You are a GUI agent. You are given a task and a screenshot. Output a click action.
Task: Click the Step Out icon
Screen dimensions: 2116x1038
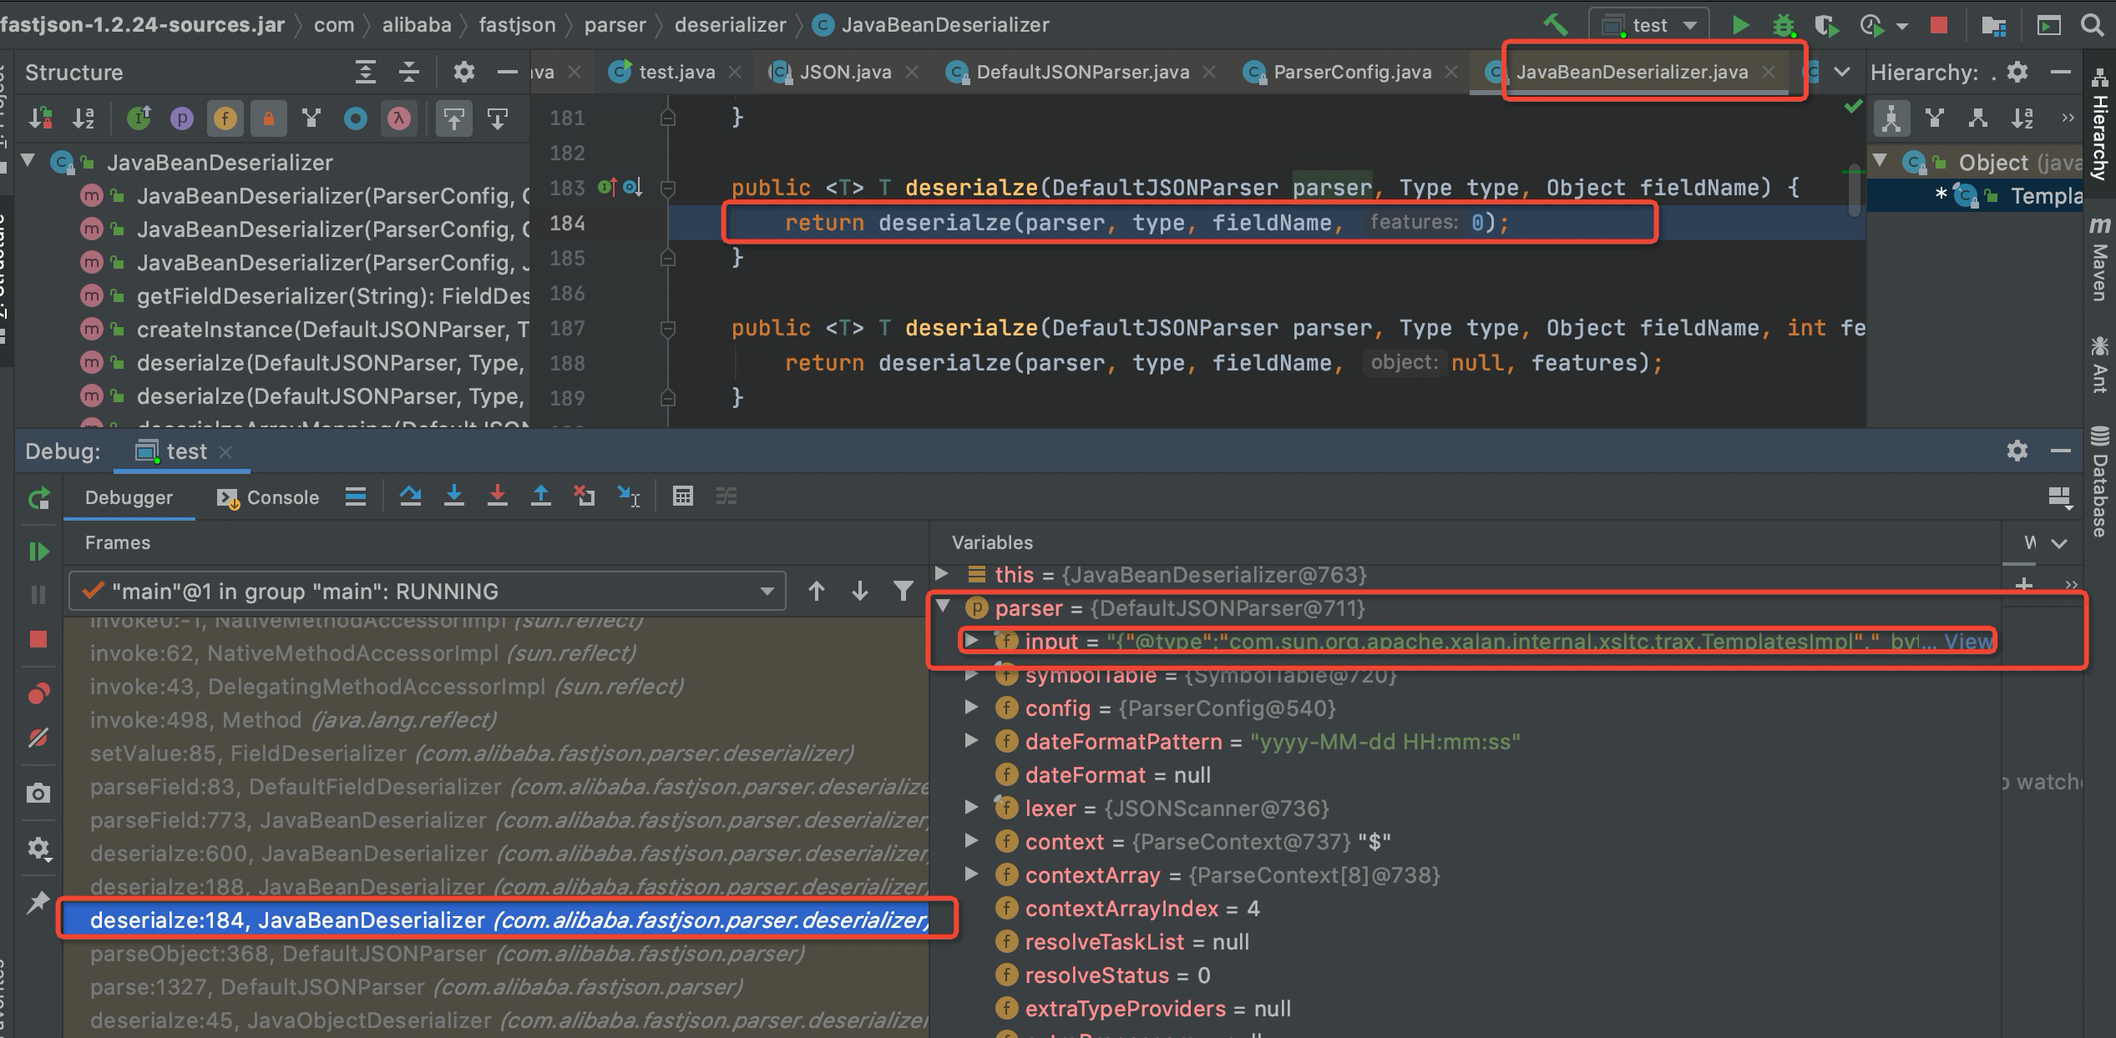point(542,496)
